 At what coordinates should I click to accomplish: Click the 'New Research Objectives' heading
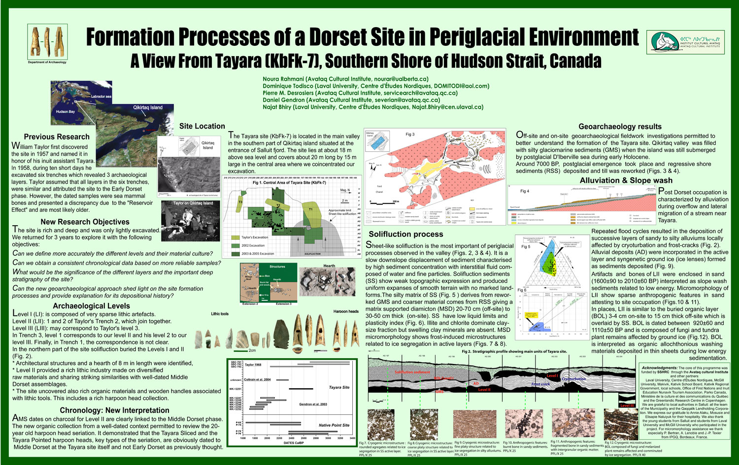[85, 222]
